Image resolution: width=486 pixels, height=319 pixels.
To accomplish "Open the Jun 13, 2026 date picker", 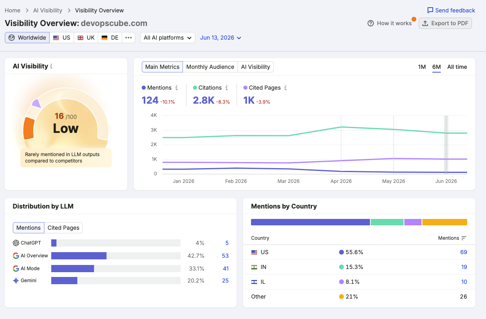I will point(221,38).
